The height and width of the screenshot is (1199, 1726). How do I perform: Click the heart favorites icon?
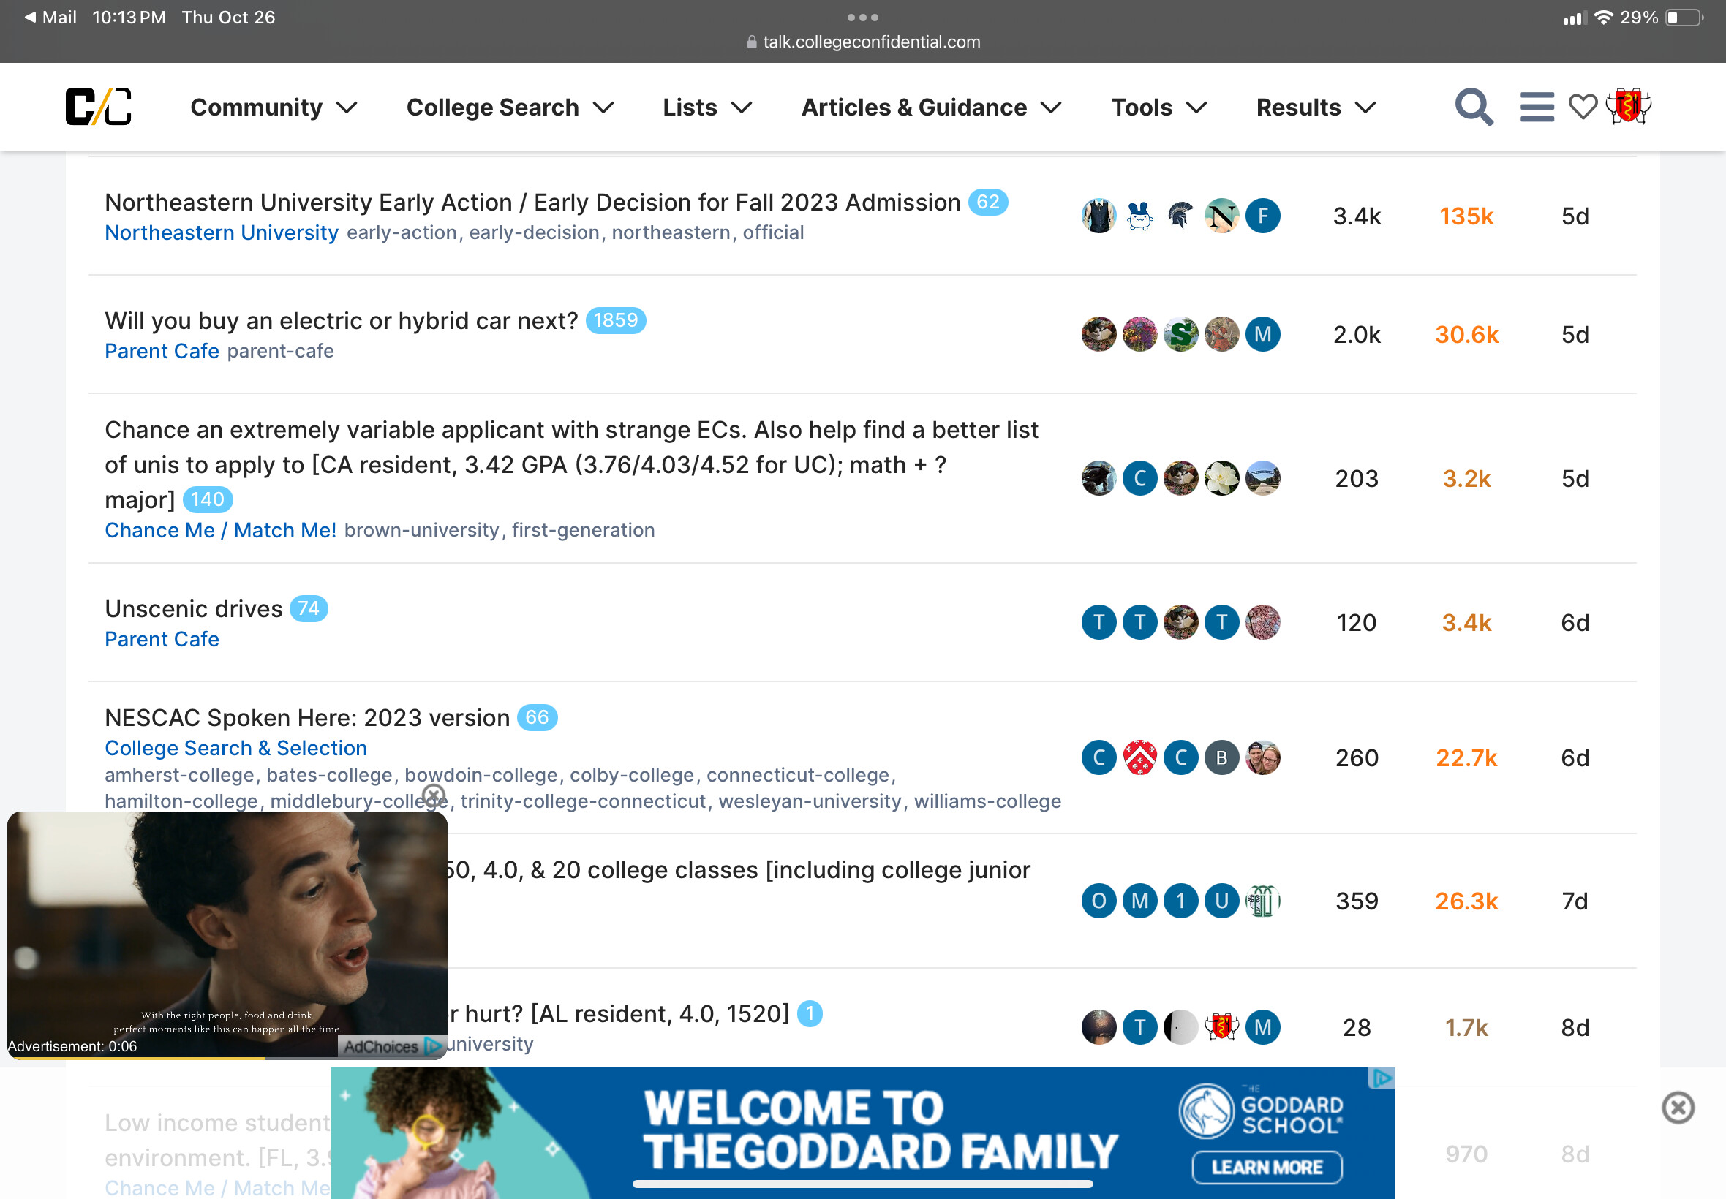point(1583,107)
